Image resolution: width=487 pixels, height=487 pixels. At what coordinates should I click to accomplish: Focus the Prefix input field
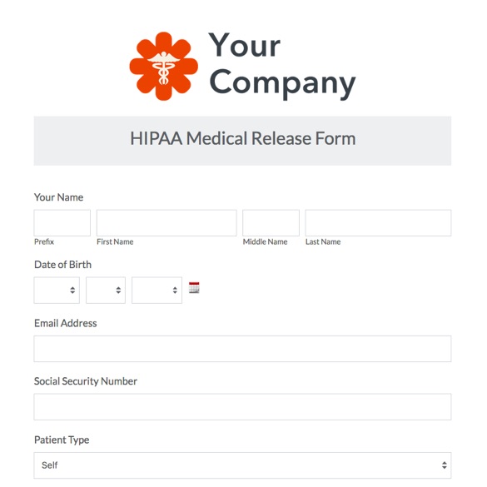[62, 223]
